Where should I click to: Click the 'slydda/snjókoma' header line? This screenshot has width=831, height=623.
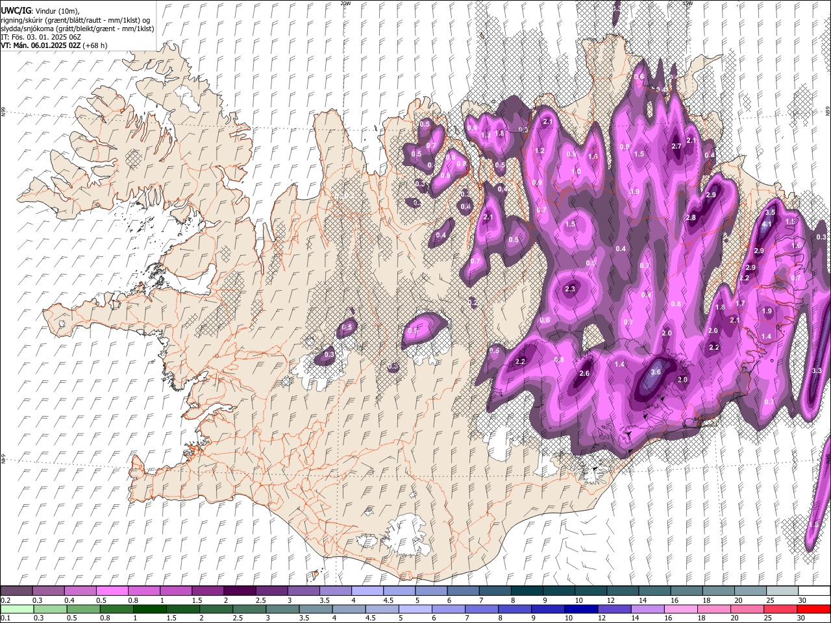77,29
